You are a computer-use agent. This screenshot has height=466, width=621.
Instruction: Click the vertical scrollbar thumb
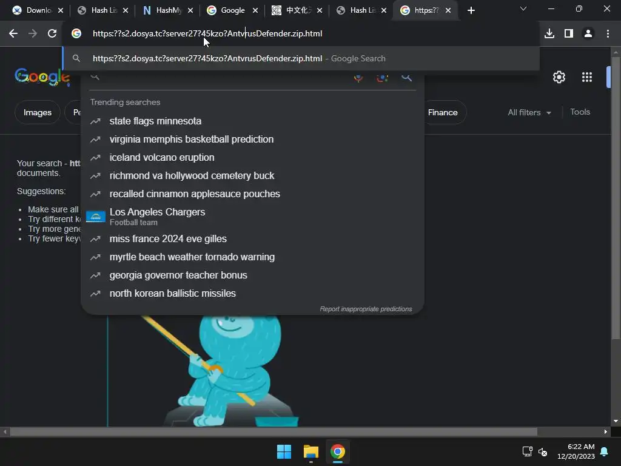tap(616, 198)
